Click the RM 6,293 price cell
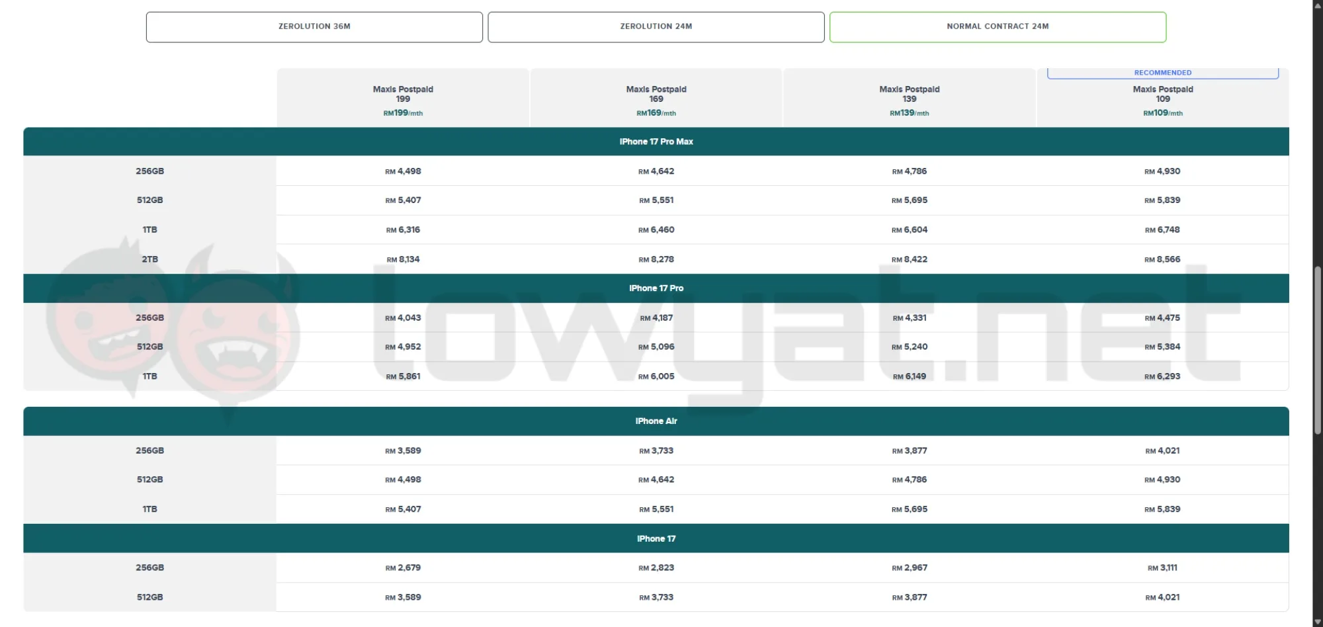 [1162, 377]
